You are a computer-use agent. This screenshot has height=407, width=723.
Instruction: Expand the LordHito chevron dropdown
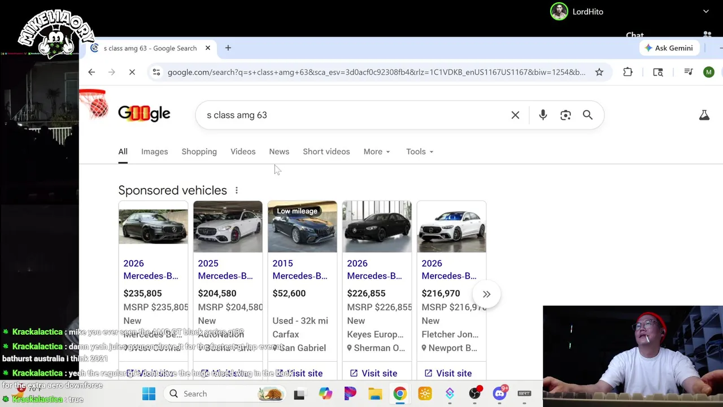pyautogui.click(x=706, y=11)
